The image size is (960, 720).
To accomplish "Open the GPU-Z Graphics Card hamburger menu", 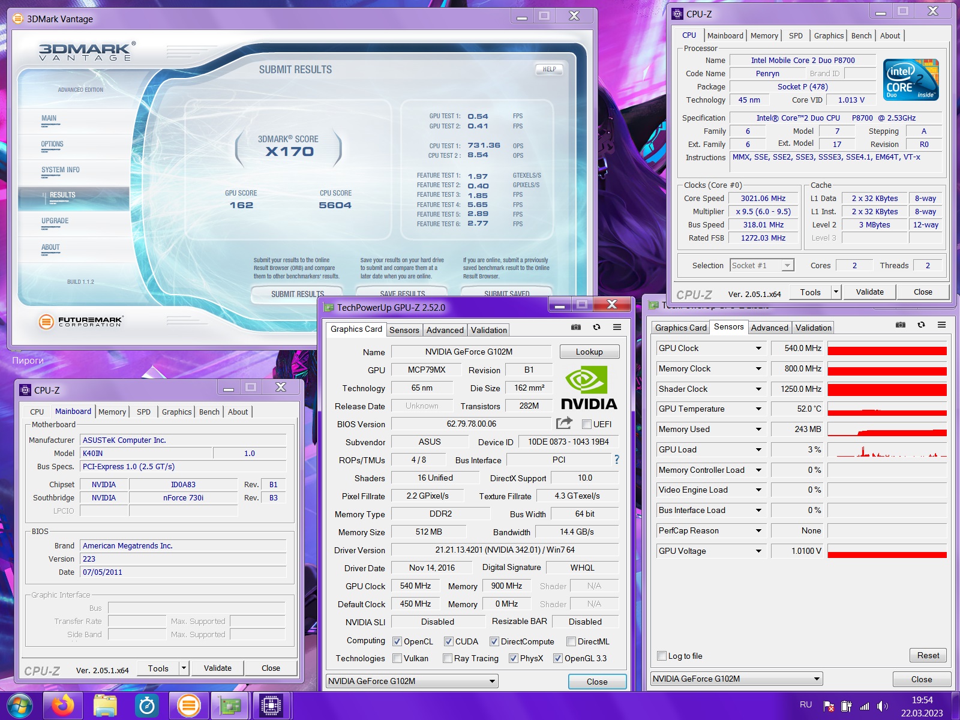I will point(617,327).
